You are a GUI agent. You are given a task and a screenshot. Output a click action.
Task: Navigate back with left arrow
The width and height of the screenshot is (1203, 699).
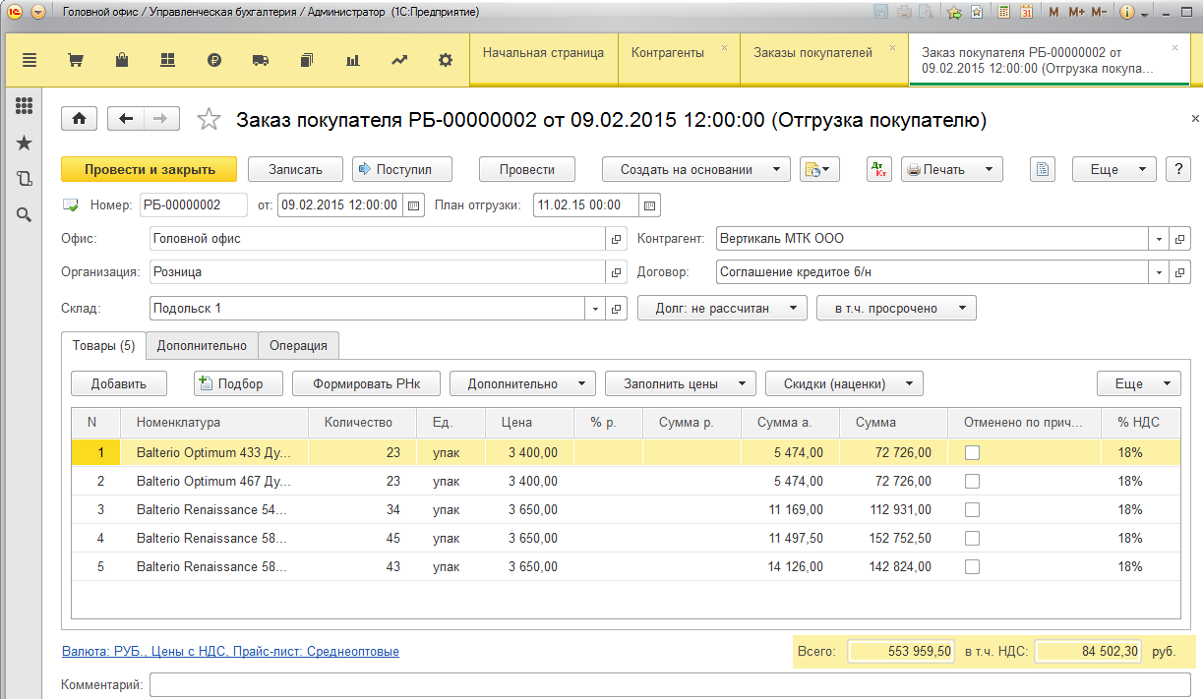pyautogui.click(x=125, y=119)
